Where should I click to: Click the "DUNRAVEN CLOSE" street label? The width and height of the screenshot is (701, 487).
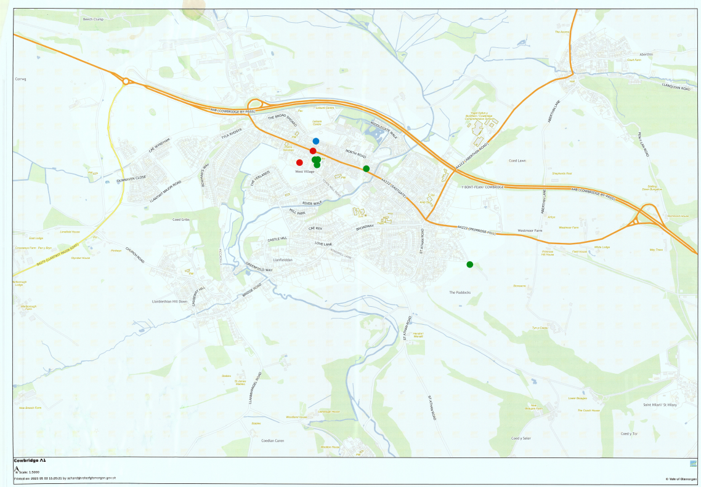131,178
